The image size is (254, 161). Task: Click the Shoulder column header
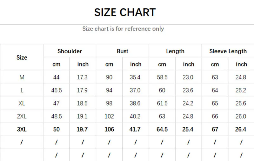tap(70, 51)
